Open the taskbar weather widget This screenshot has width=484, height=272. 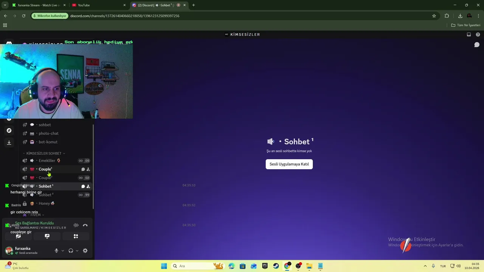click(17, 266)
